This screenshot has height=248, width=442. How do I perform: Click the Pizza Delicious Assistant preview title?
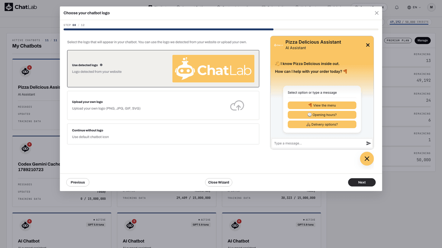(x=313, y=42)
